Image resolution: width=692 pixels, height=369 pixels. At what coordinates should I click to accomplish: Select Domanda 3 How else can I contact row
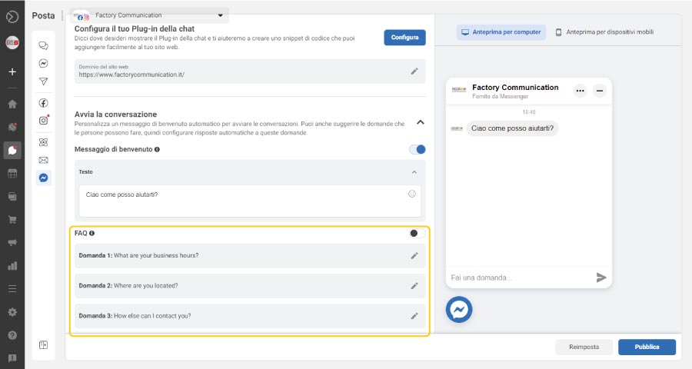click(x=250, y=316)
